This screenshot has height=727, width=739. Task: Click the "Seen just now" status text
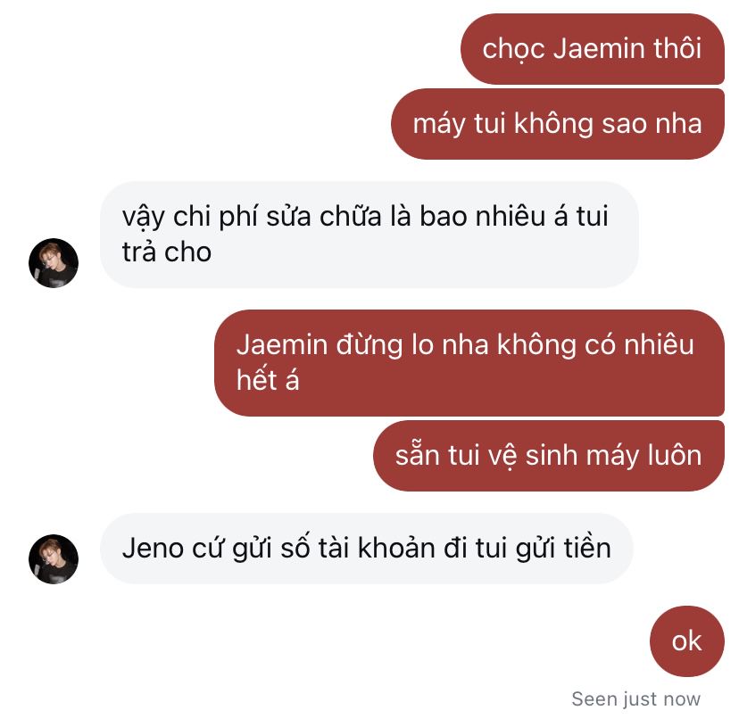pyautogui.click(x=636, y=698)
